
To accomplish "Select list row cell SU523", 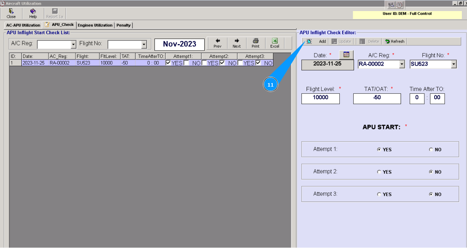I will [x=87, y=63].
